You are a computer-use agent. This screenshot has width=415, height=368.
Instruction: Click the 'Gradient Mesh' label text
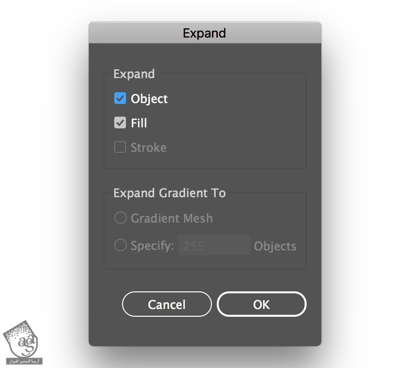[x=171, y=218]
